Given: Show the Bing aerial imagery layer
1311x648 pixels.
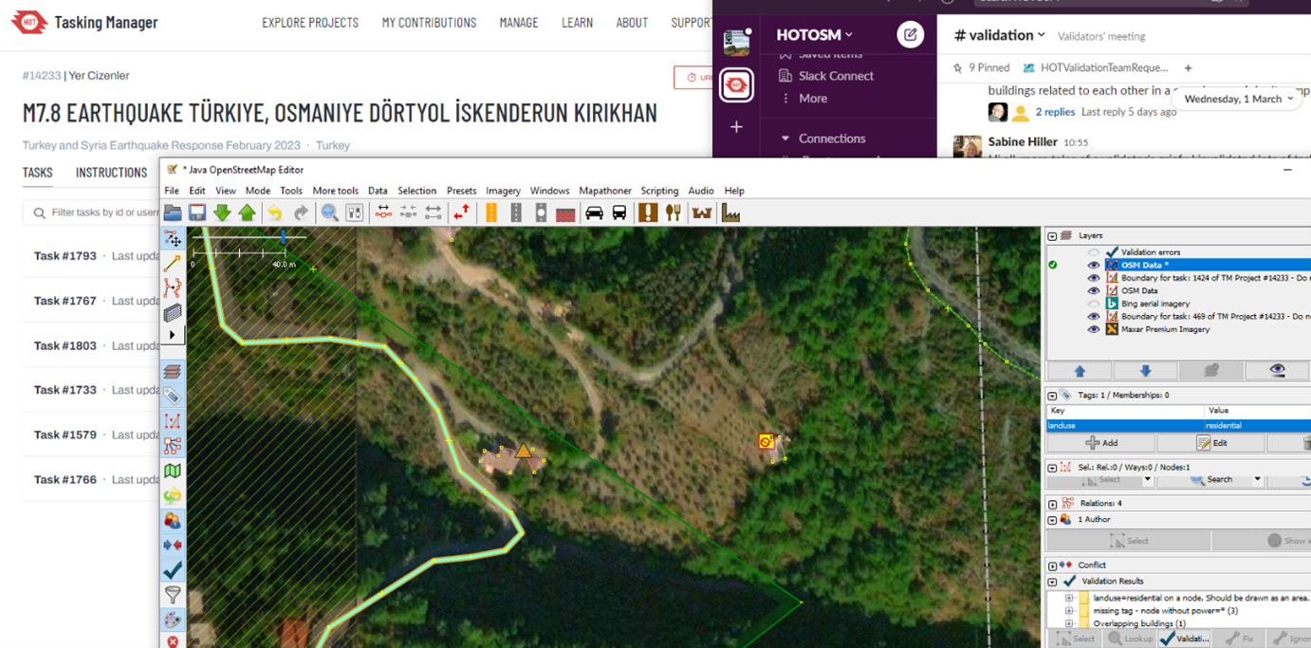Looking at the screenshot, I should tap(1094, 304).
